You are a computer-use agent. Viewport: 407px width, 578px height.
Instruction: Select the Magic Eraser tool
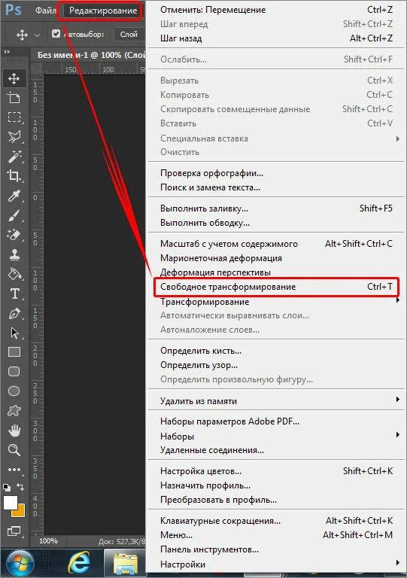tap(14, 235)
